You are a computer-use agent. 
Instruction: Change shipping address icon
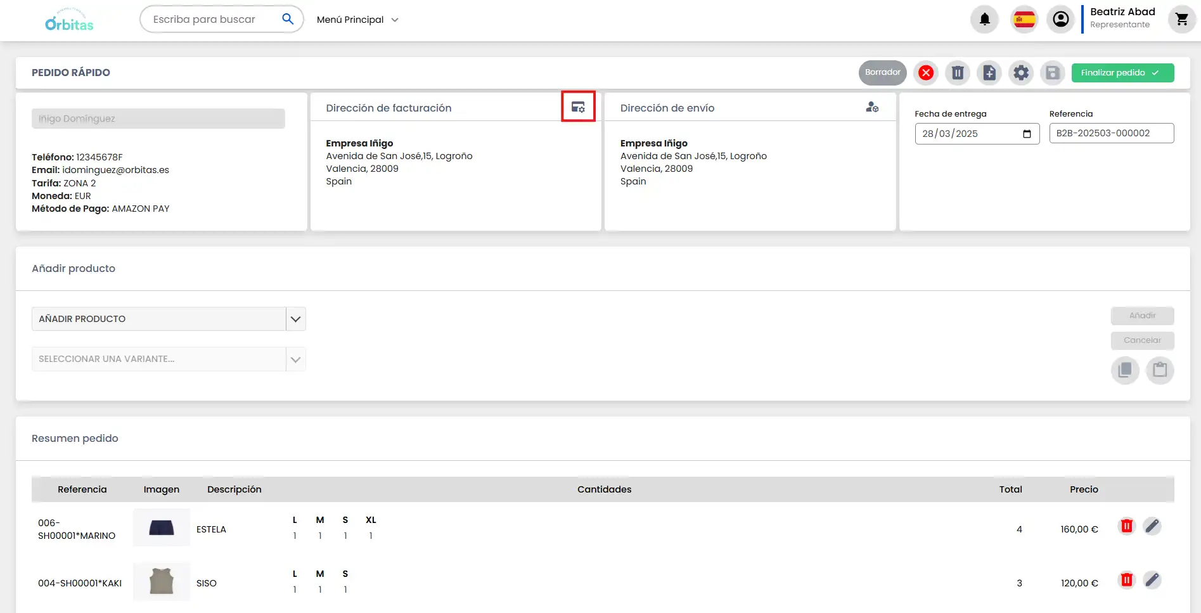coord(872,107)
